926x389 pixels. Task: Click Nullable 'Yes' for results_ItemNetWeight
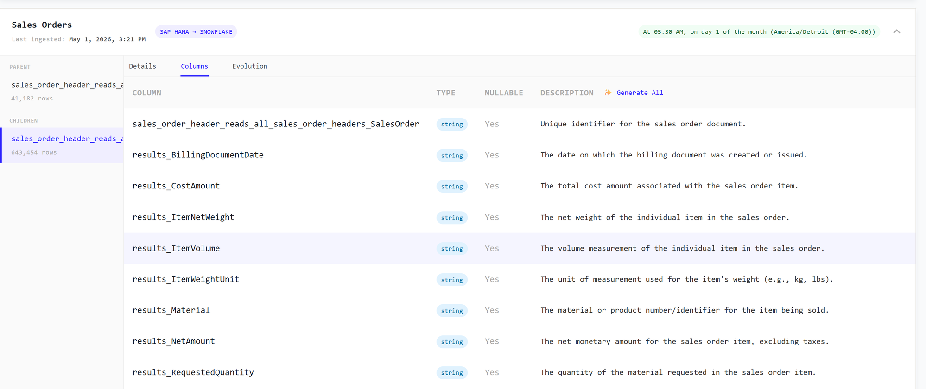click(492, 217)
